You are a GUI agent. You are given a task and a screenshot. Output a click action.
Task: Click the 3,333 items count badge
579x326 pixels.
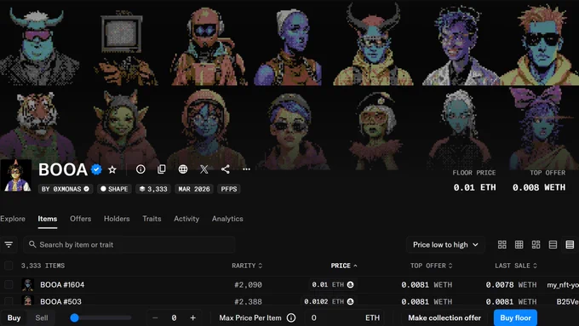pos(153,189)
